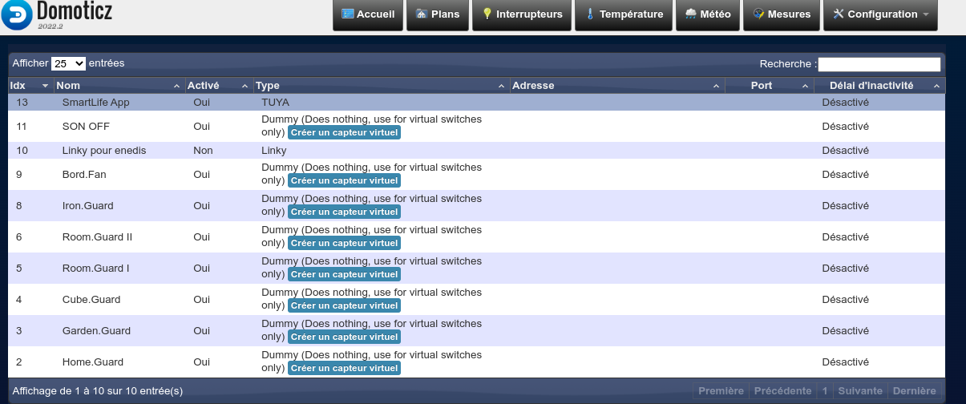Screen dimensions: 966x404
Task: Click the Dernière pagination button
Action: click(x=914, y=391)
